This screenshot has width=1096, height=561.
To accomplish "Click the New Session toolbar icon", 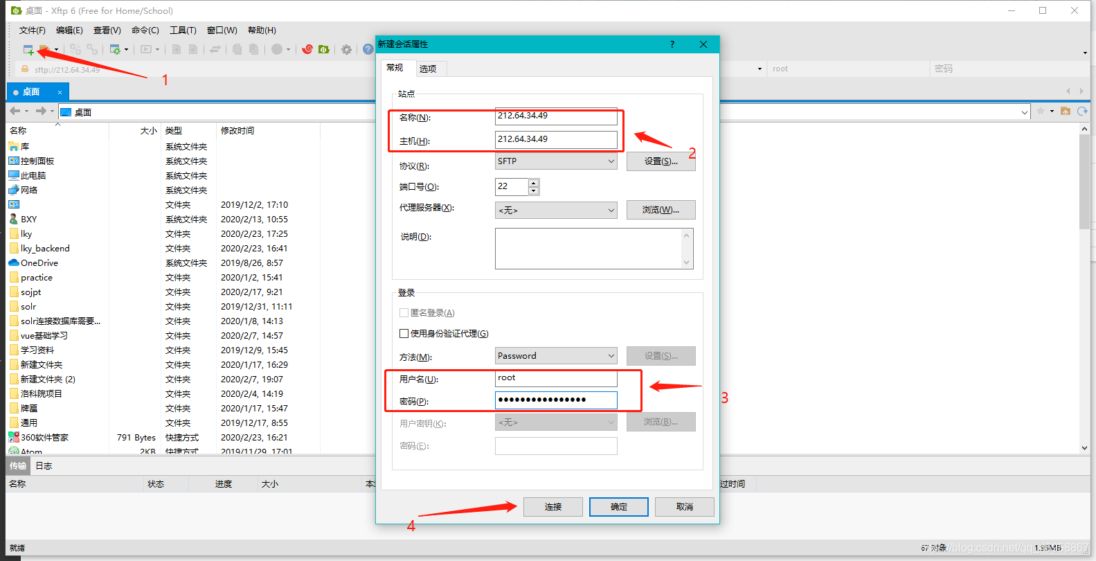I will [x=28, y=49].
